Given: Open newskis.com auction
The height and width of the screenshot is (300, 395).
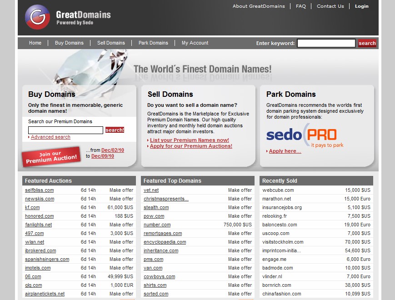Looking at the screenshot, I should (x=40, y=199).
